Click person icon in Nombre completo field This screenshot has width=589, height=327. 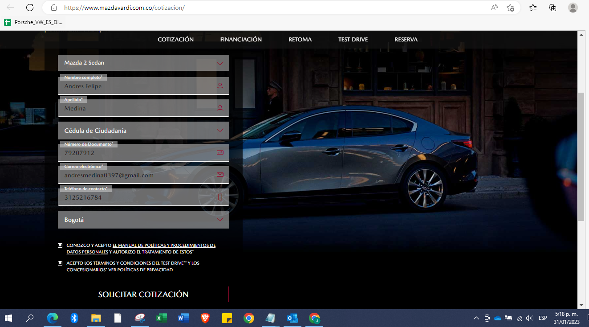point(220,86)
